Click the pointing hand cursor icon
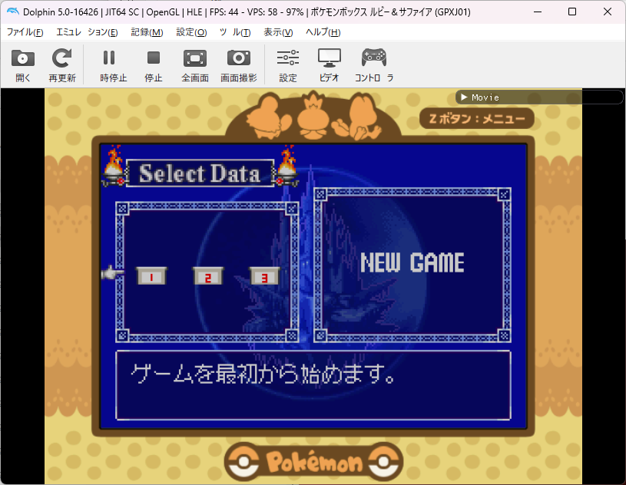The height and width of the screenshot is (485, 626). 112,273
